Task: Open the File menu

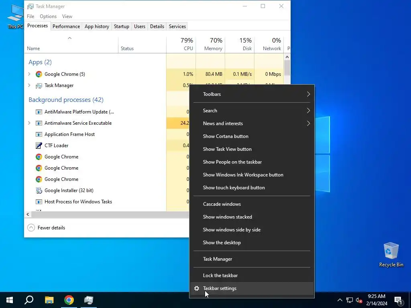Action: [31, 16]
